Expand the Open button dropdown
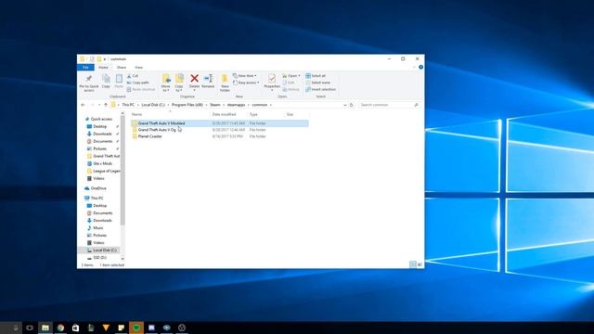 click(299, 76)
